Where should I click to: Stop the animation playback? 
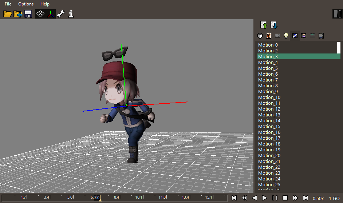285,198
